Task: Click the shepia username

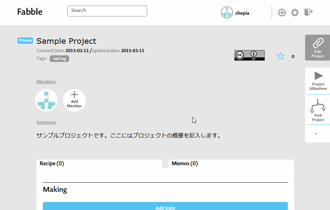Action: (242, 13)
